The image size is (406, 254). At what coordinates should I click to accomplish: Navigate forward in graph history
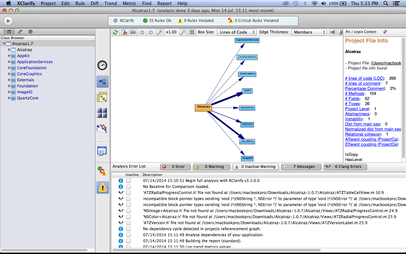coord(151,32)
